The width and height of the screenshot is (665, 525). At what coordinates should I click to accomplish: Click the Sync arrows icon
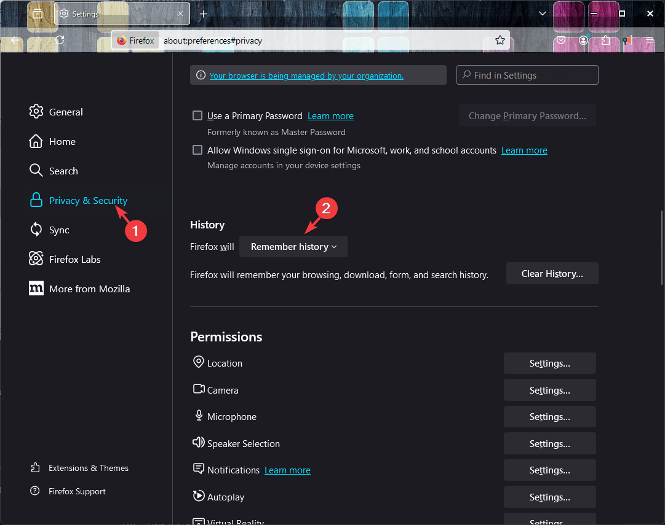36,230
